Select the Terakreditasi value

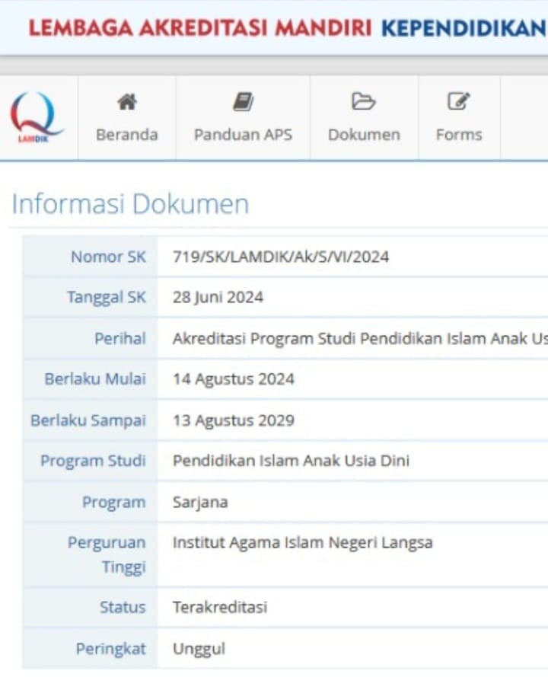click(220, 608)
